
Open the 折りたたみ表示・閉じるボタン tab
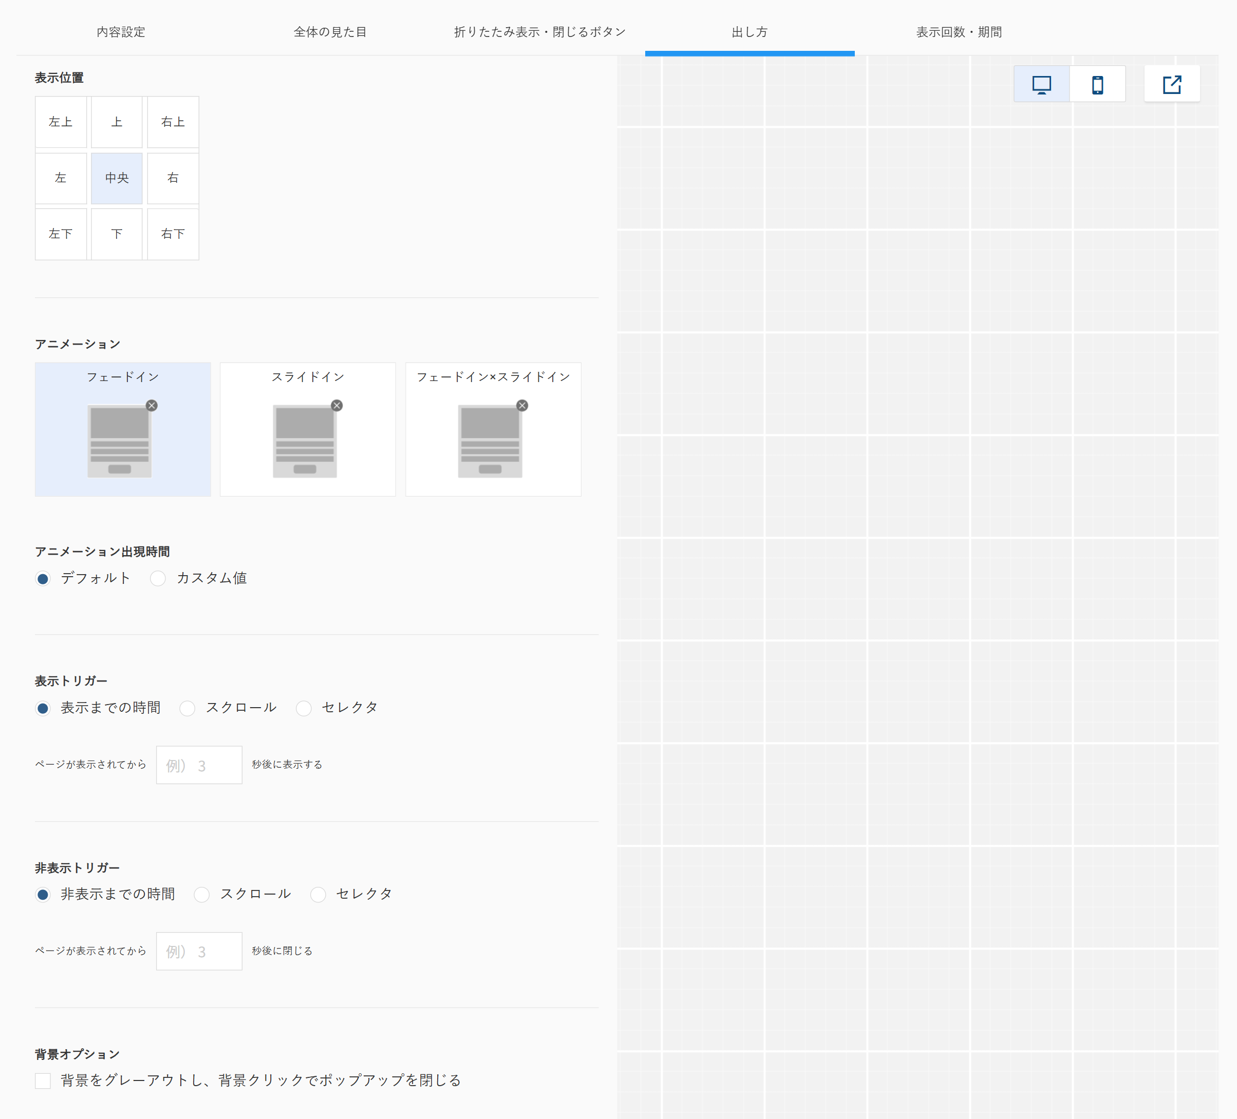pos(539,32)
